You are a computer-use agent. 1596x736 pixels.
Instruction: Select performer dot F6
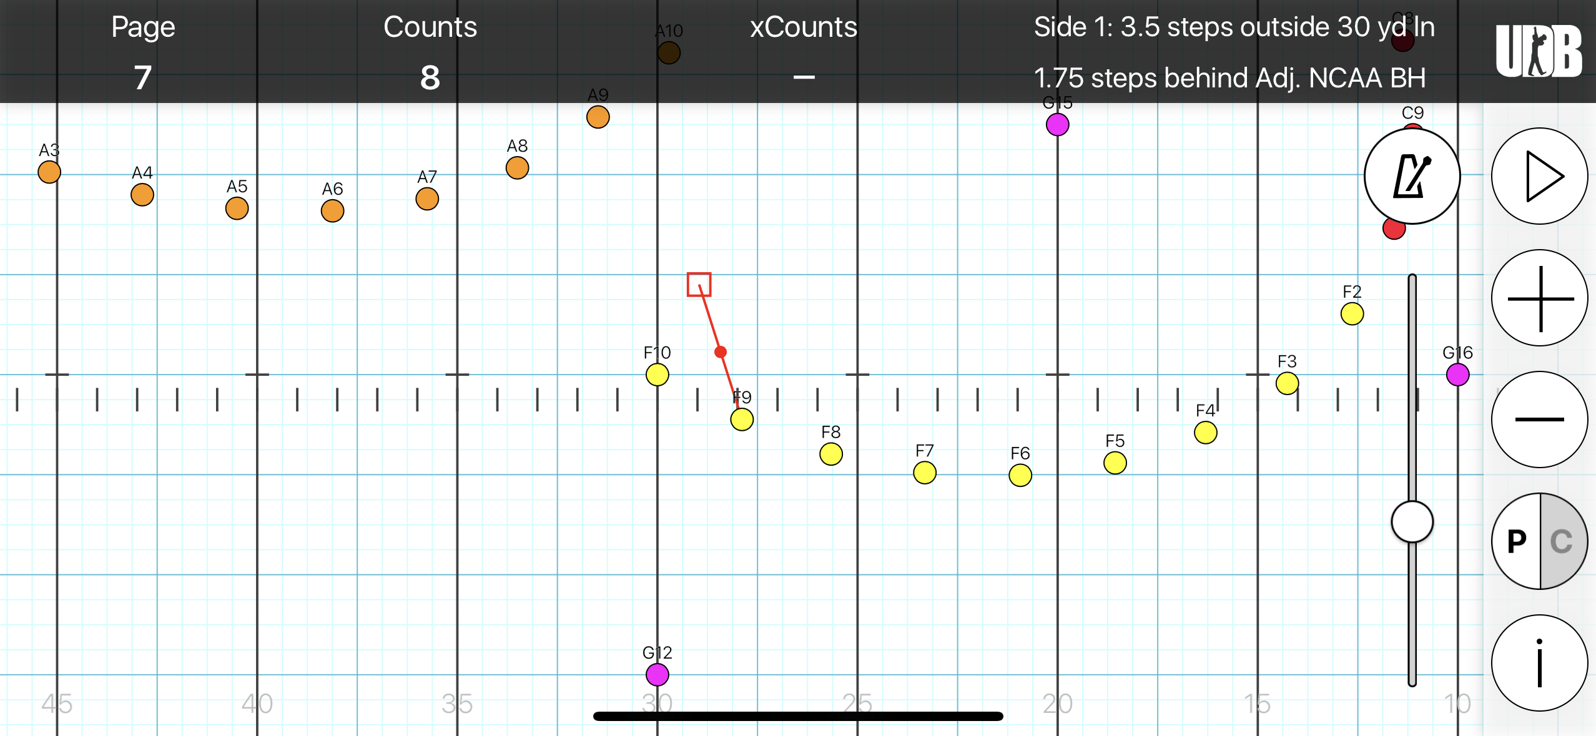1020,476
